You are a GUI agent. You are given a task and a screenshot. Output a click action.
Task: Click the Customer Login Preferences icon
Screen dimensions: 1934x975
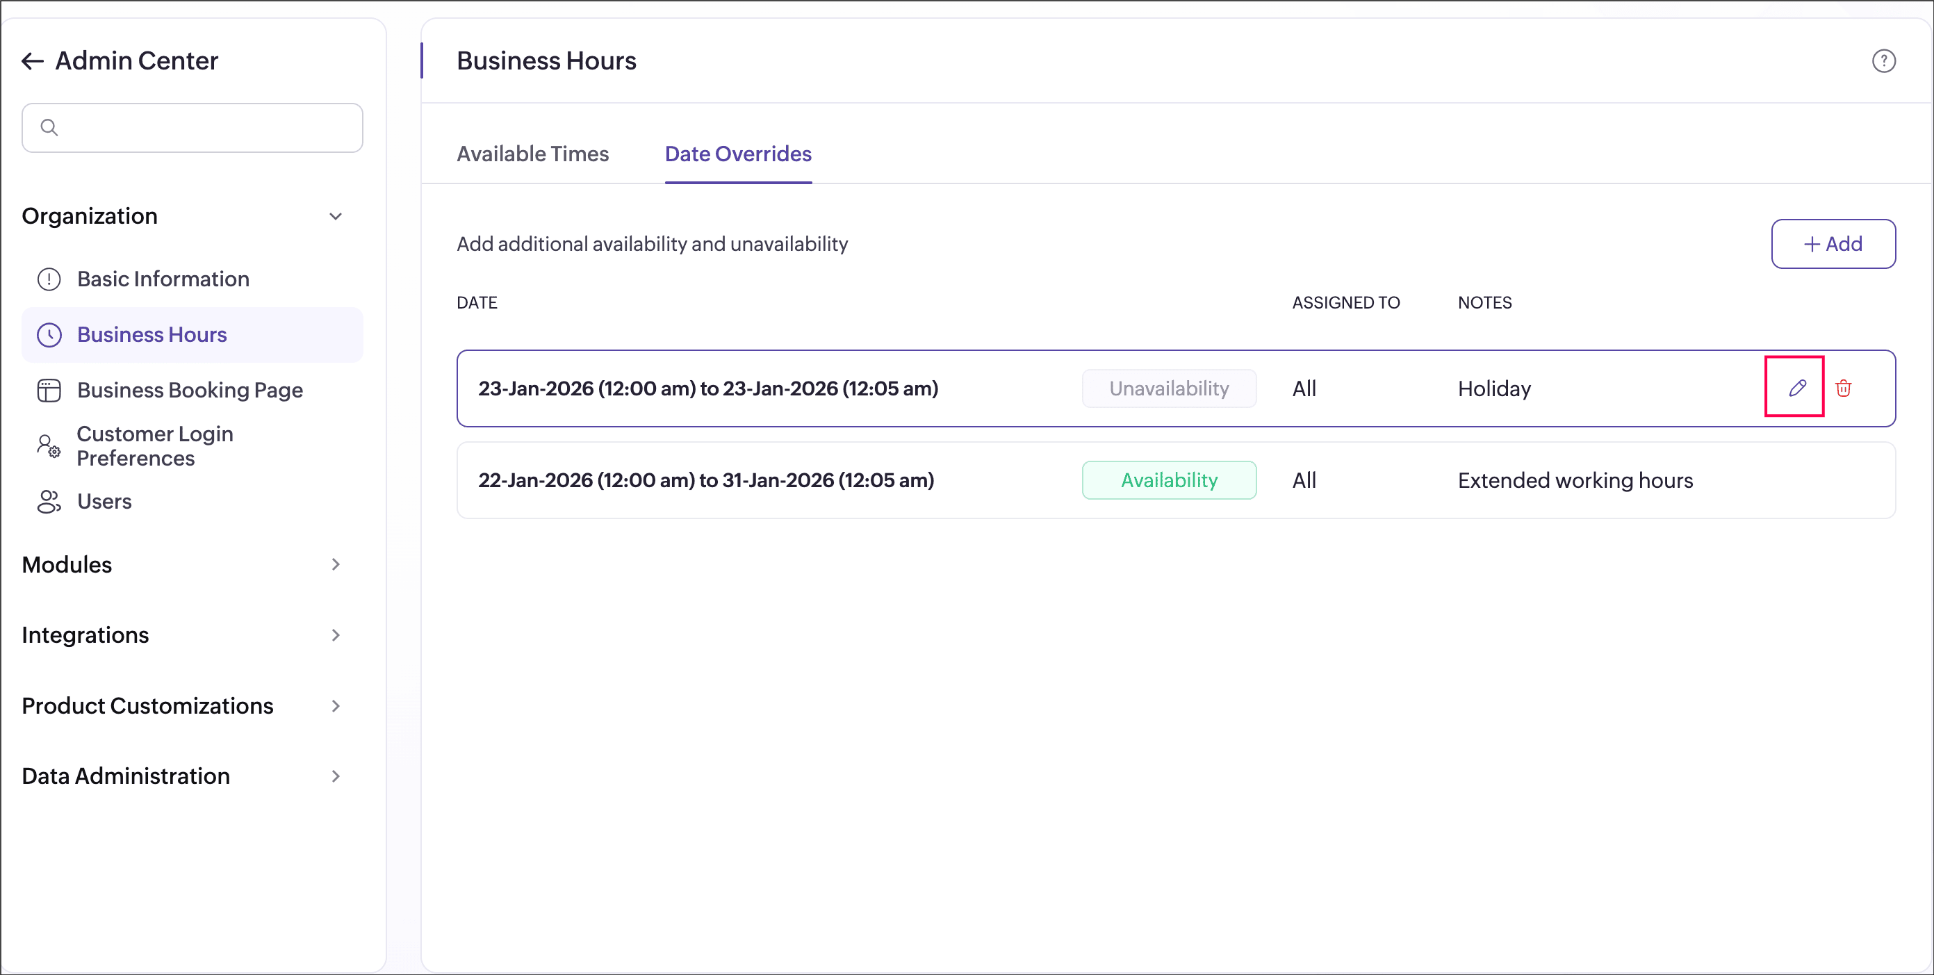49,446
